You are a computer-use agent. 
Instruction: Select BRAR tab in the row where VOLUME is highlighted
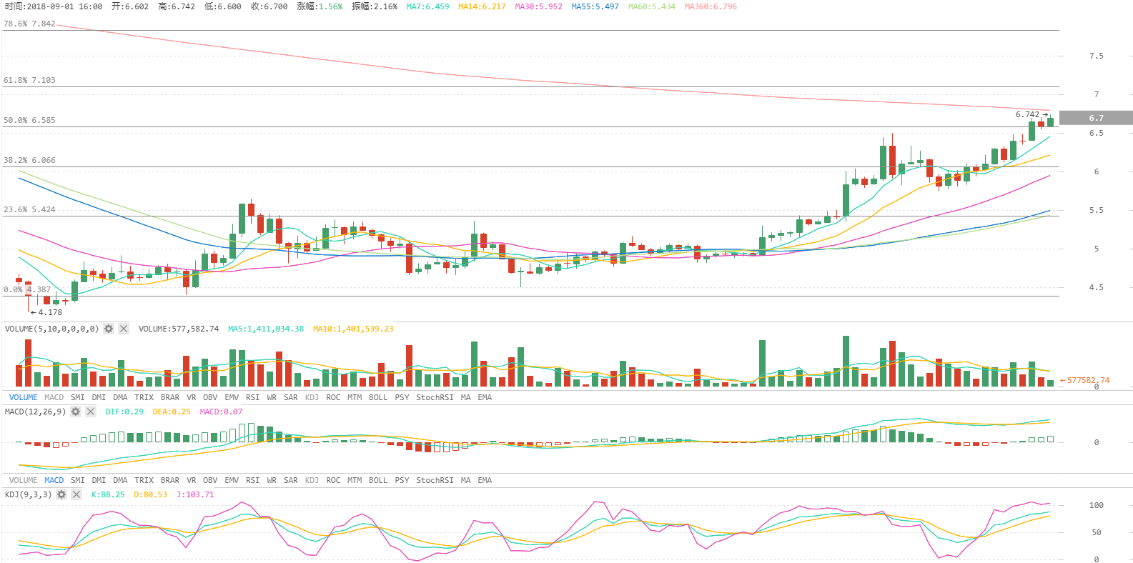170,397
